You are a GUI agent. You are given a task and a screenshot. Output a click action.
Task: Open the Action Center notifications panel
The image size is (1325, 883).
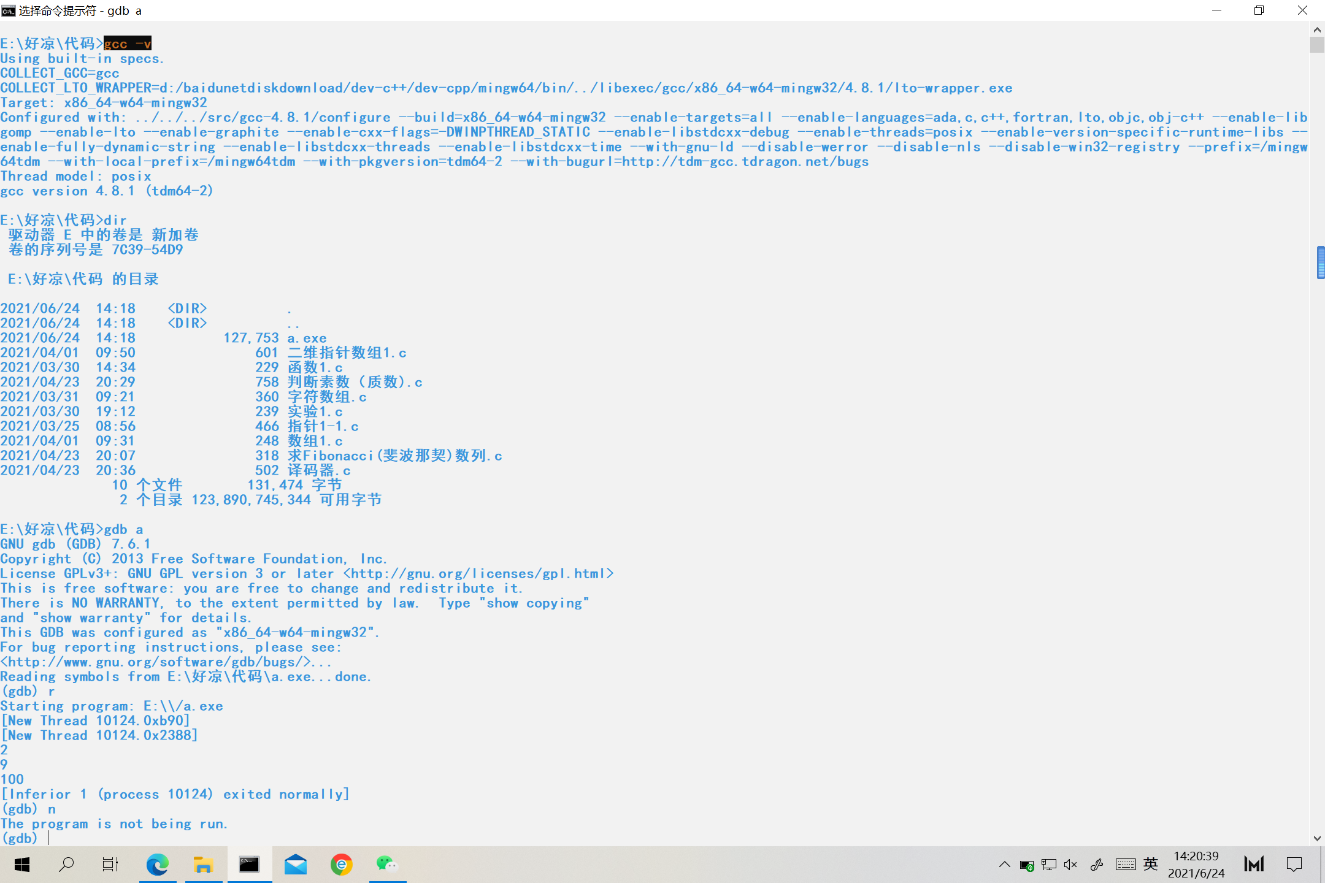pyautogui.click(x=1294, y=865)
